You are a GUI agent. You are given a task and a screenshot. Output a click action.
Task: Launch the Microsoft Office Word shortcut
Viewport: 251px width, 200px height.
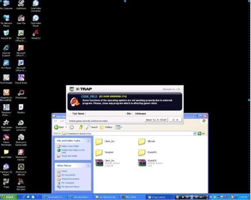pos(21,65)
